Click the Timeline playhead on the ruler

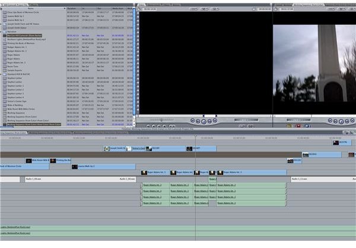coord(195,137)
